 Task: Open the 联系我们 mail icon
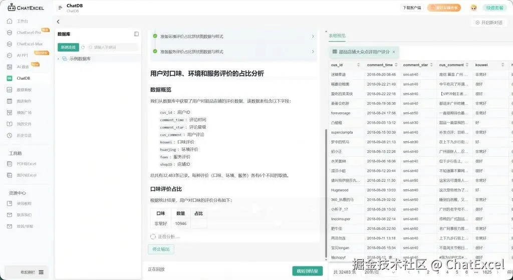coord(10,215)
